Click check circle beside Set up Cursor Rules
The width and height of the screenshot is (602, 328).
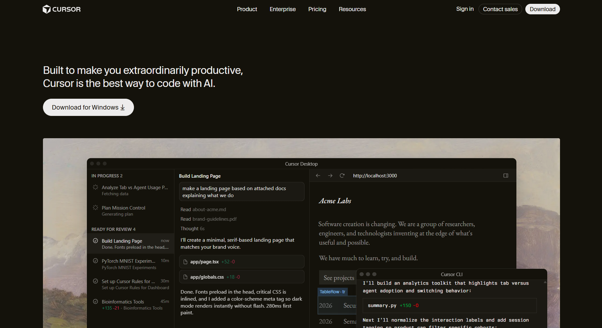tap(95, 281)
